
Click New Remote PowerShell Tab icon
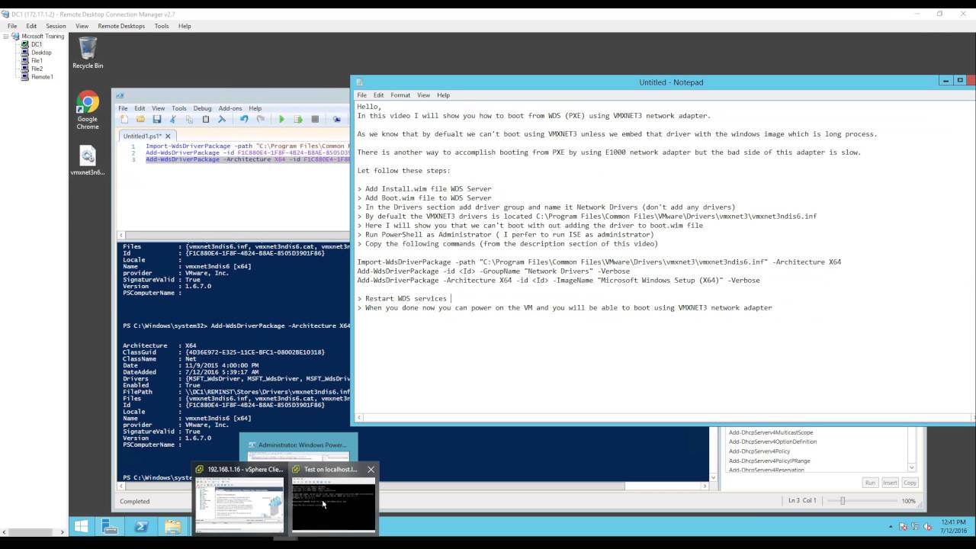(336, 120)
